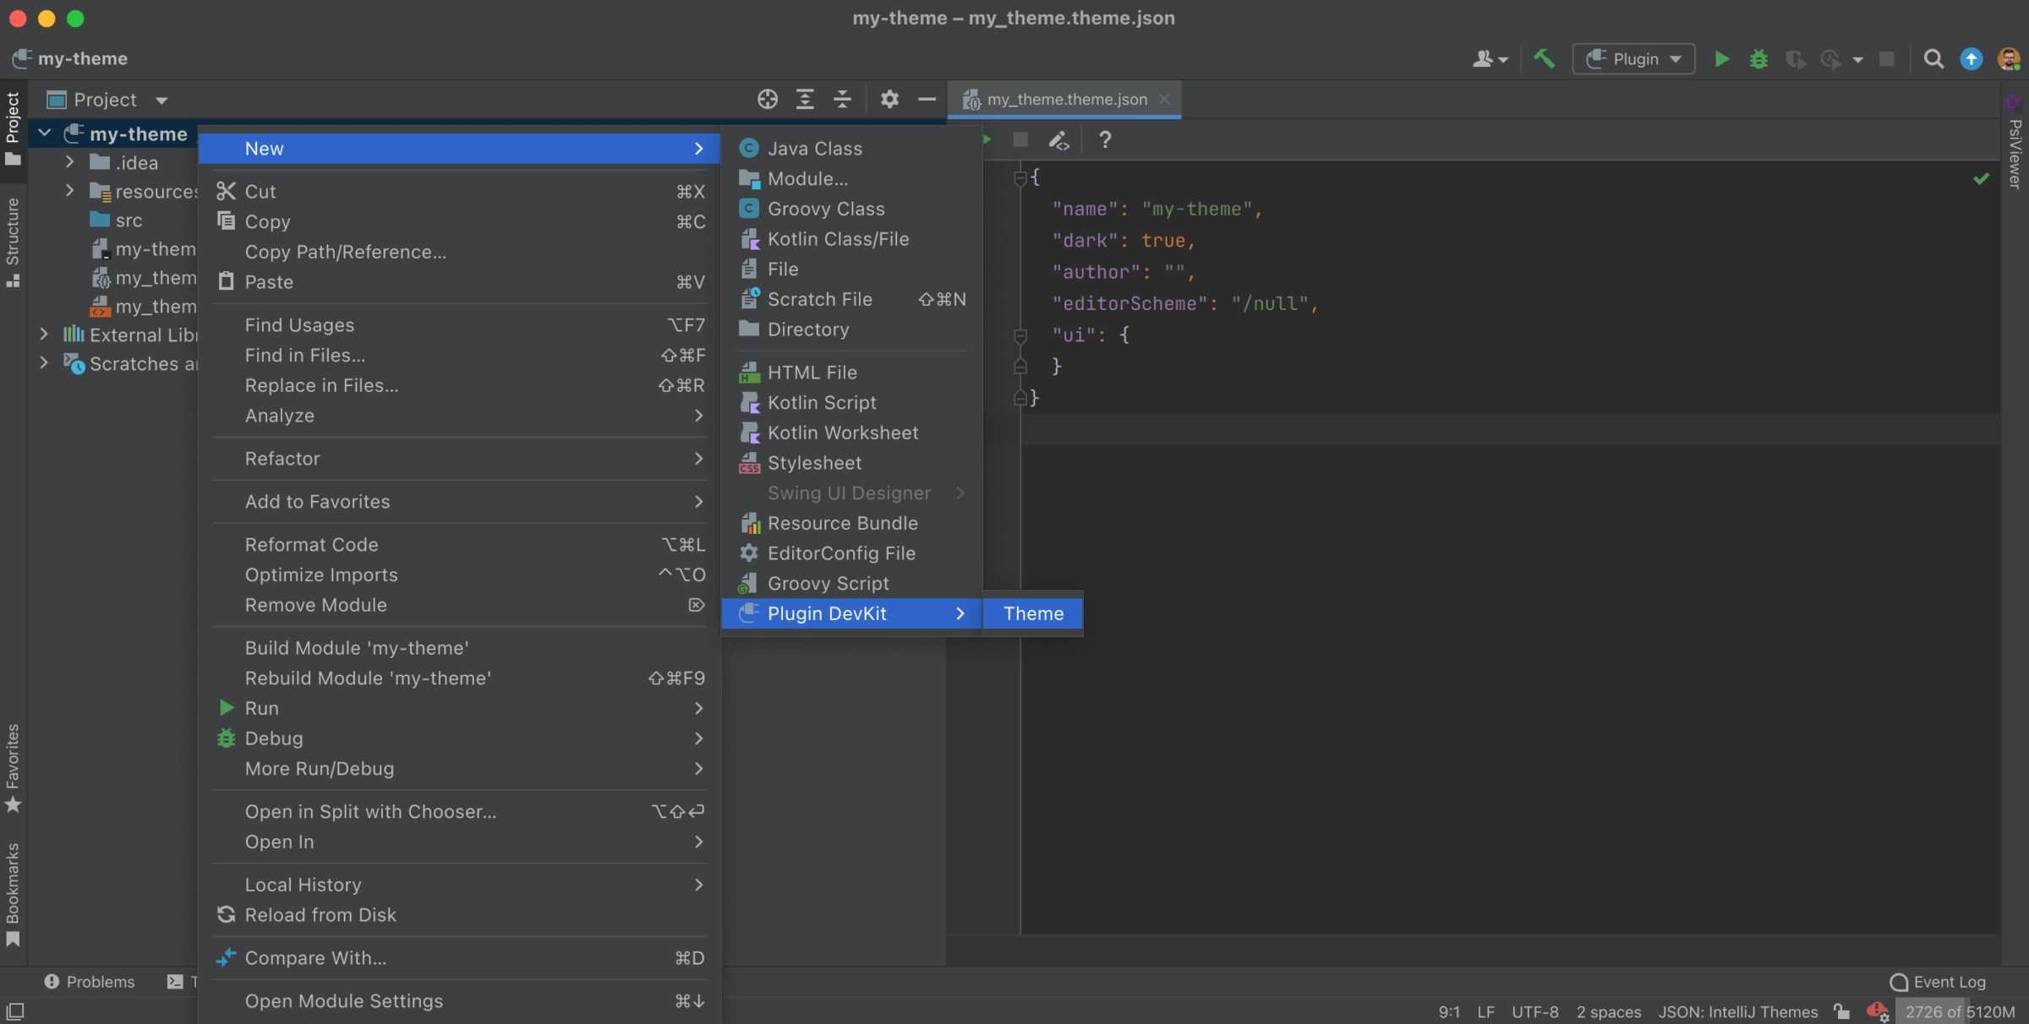This screenshot has width=2029, height=1024.
Task: Click memory indicator 2726 of 5120M
Action: (1959, 1011)
